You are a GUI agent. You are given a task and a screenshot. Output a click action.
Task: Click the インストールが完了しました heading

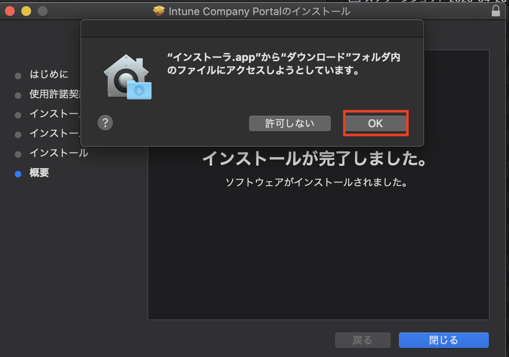[315, 159]
